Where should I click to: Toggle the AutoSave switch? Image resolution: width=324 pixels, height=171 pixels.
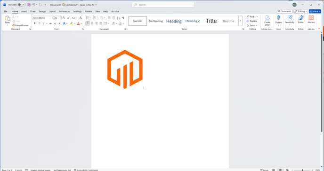22,5
